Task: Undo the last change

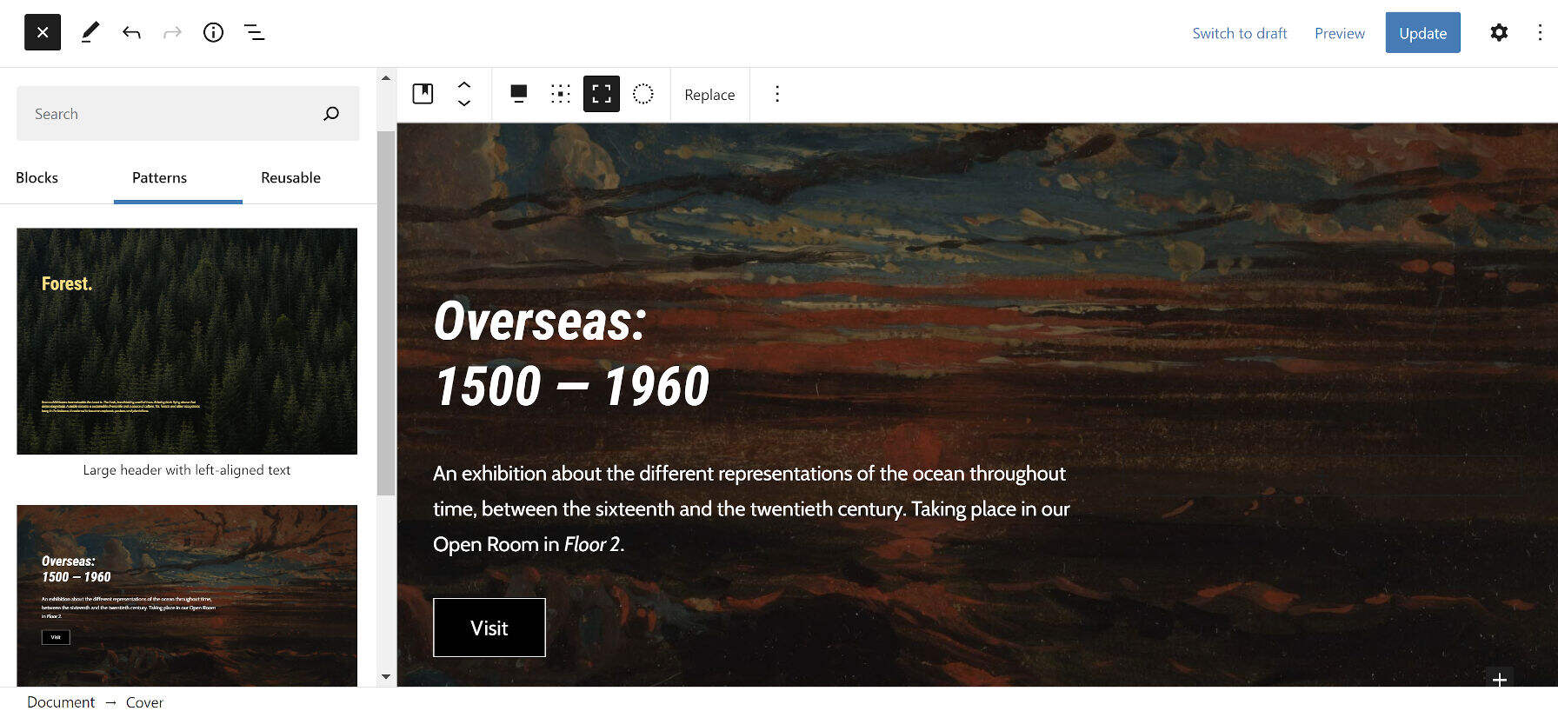Action: (131, 33)
